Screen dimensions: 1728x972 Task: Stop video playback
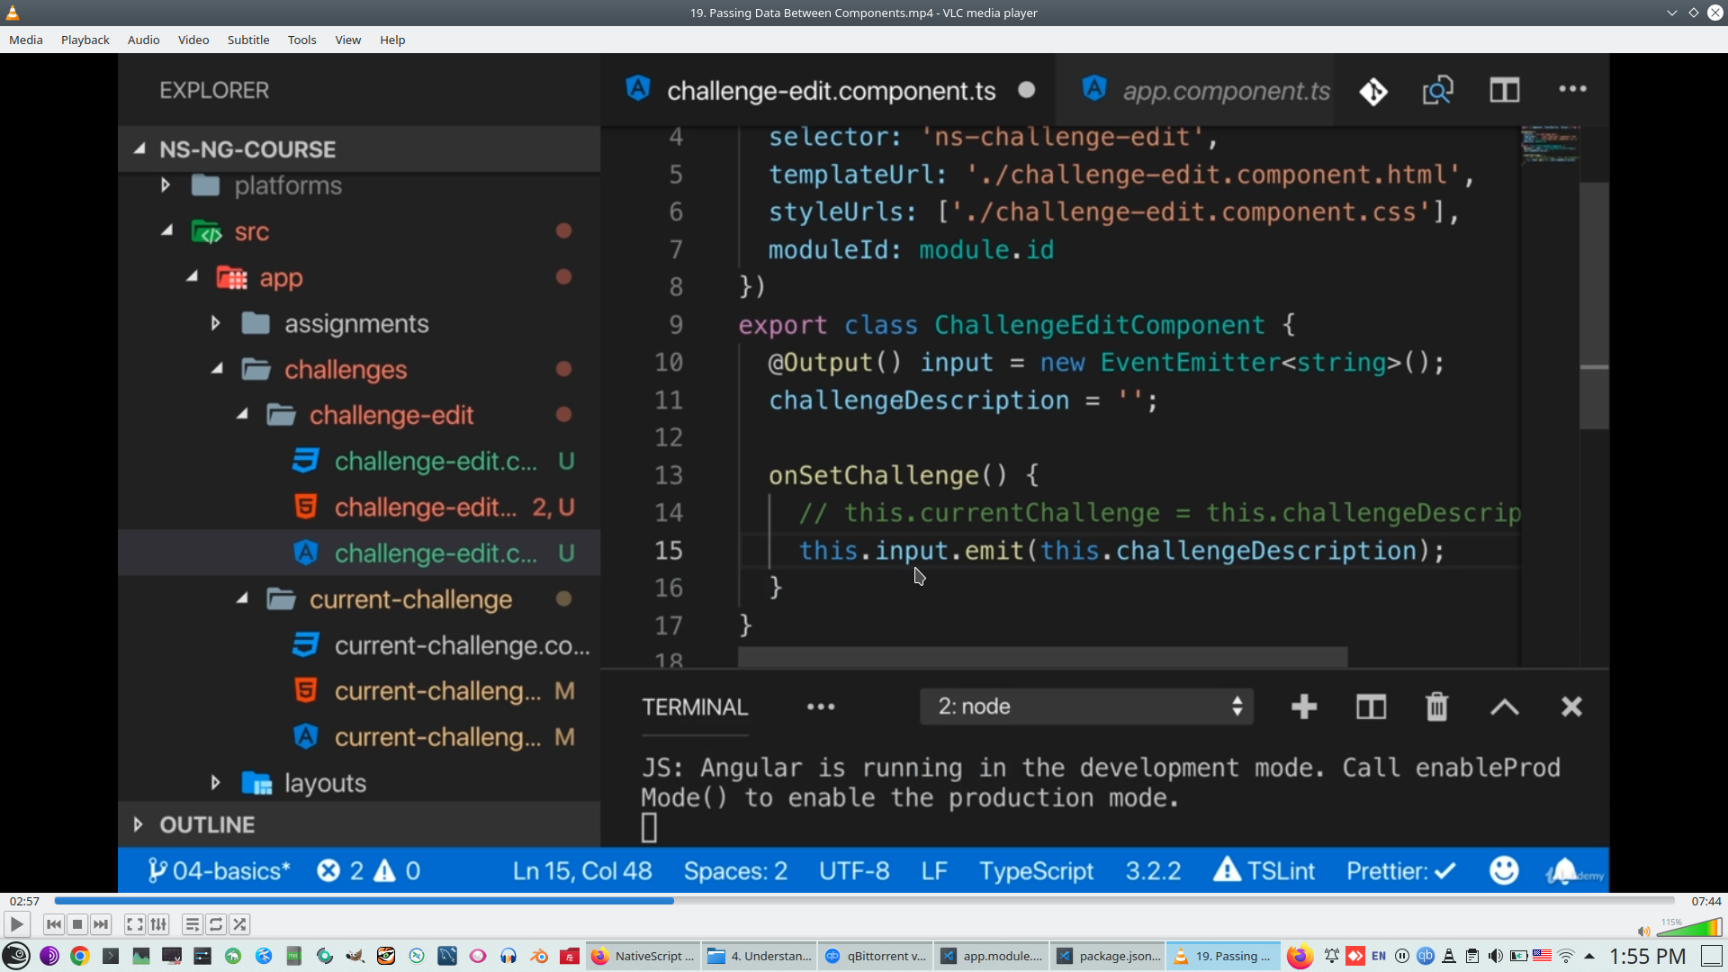coord(77,924)
